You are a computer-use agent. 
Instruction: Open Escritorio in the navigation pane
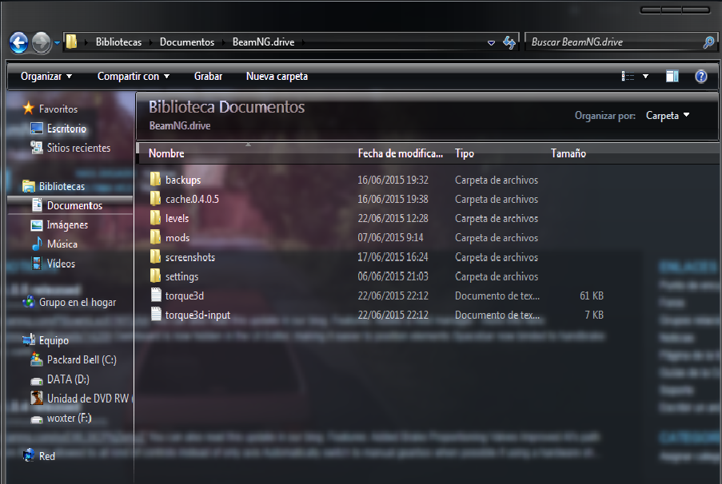coord(66,129)
